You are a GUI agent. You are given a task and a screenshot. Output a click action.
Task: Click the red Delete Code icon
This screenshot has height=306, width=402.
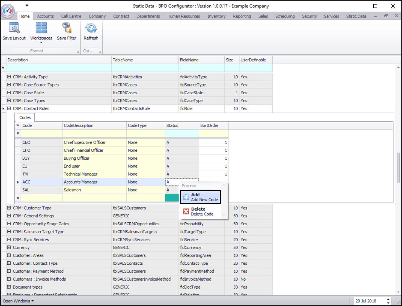pos(186,211)
